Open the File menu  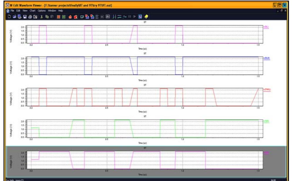point(12,11)
